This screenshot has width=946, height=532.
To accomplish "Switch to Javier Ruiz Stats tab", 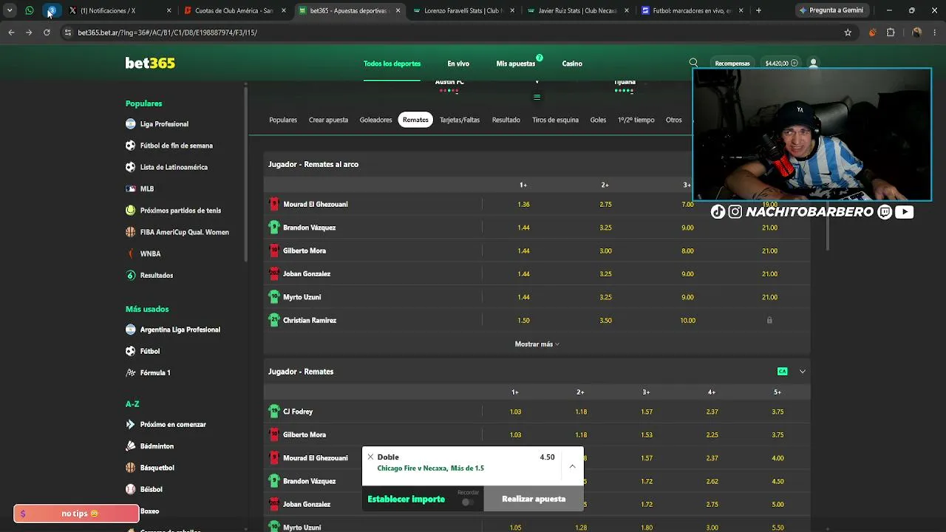I will pos(578,10).
